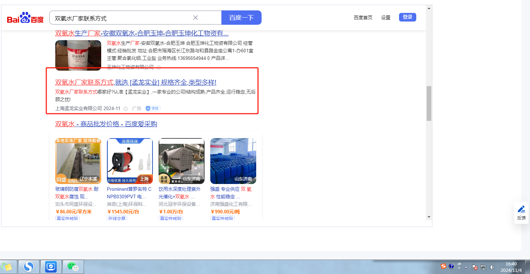
Task: Click the ¥1.00万/台 price
Action: (x=172, y=212)
